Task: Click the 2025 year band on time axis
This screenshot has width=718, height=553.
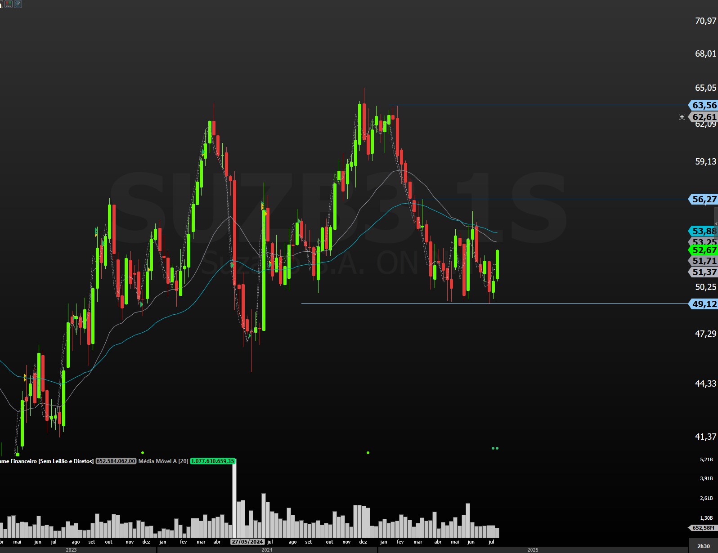Action: click(533, 550)
